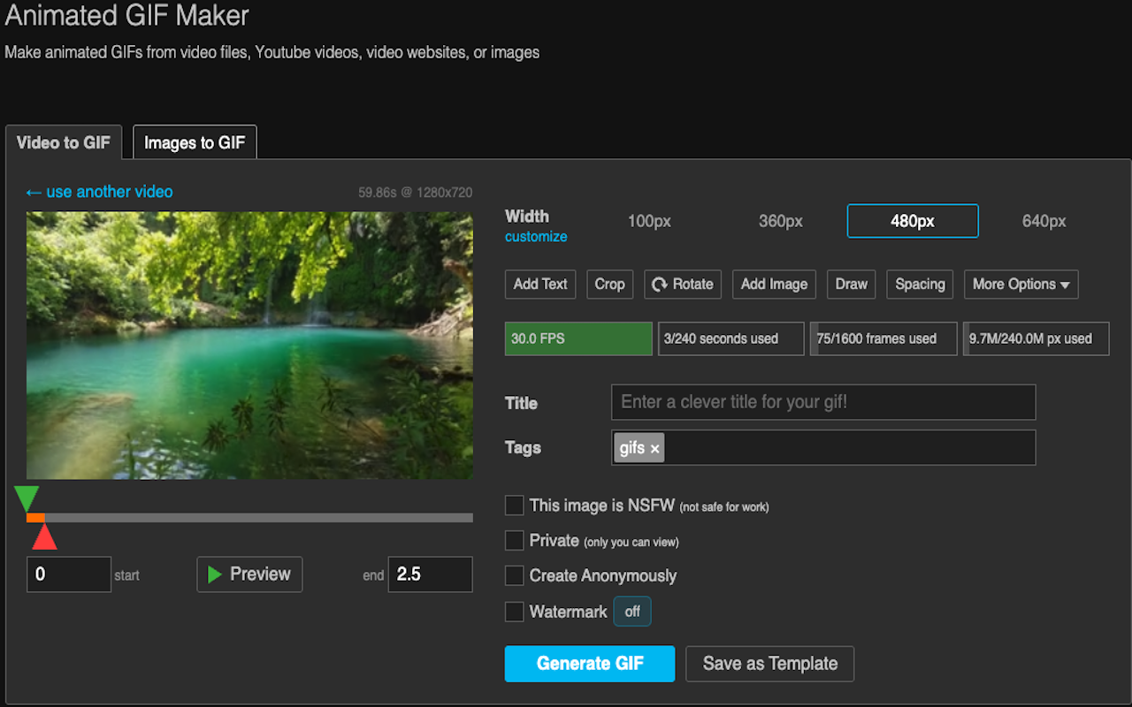Click the Add Text button

(x=540, y=285)
